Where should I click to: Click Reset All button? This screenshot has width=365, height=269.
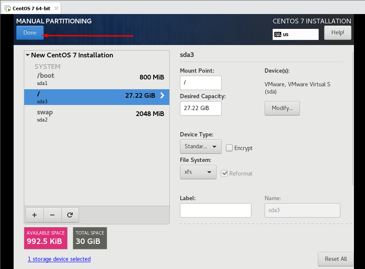(336, 259)
